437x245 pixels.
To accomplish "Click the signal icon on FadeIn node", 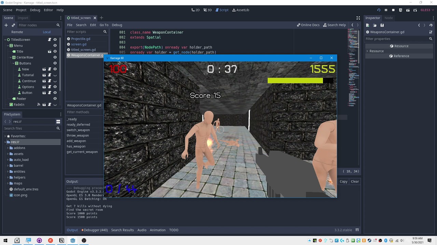I will (x=39, y=104).
